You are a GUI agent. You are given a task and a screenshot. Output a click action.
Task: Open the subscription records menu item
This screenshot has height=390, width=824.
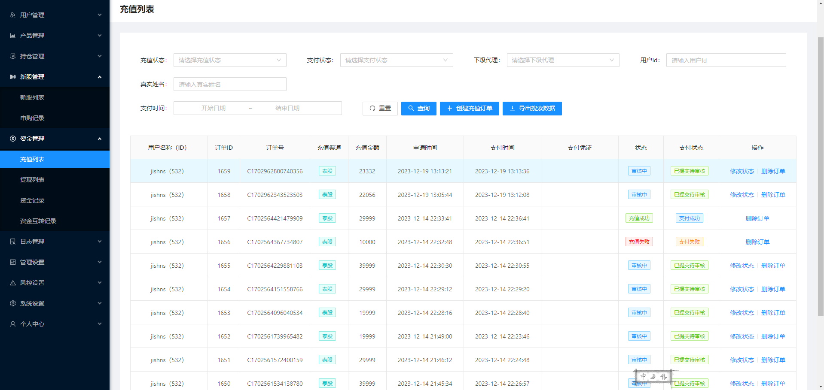tap(32, 118)
